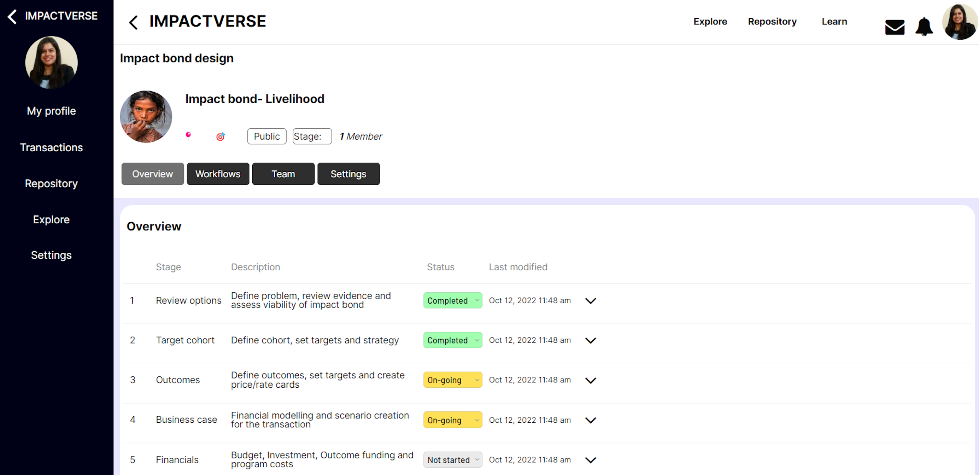Click the pink location pin icon
The image size is (979, 475).
[x=188, y=136]
